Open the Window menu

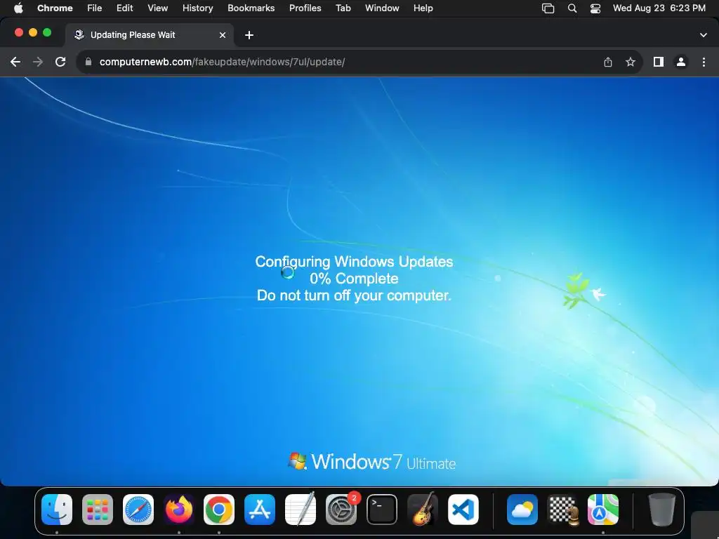pyautogui.click(x=382, y=8)
